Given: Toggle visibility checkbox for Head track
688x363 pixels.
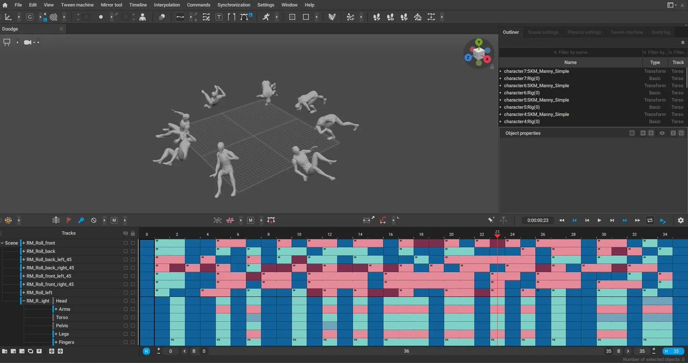Looking at the screenshot, I should (x=126, y=301).
